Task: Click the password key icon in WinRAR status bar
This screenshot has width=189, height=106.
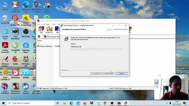Action: coord(40,88)
